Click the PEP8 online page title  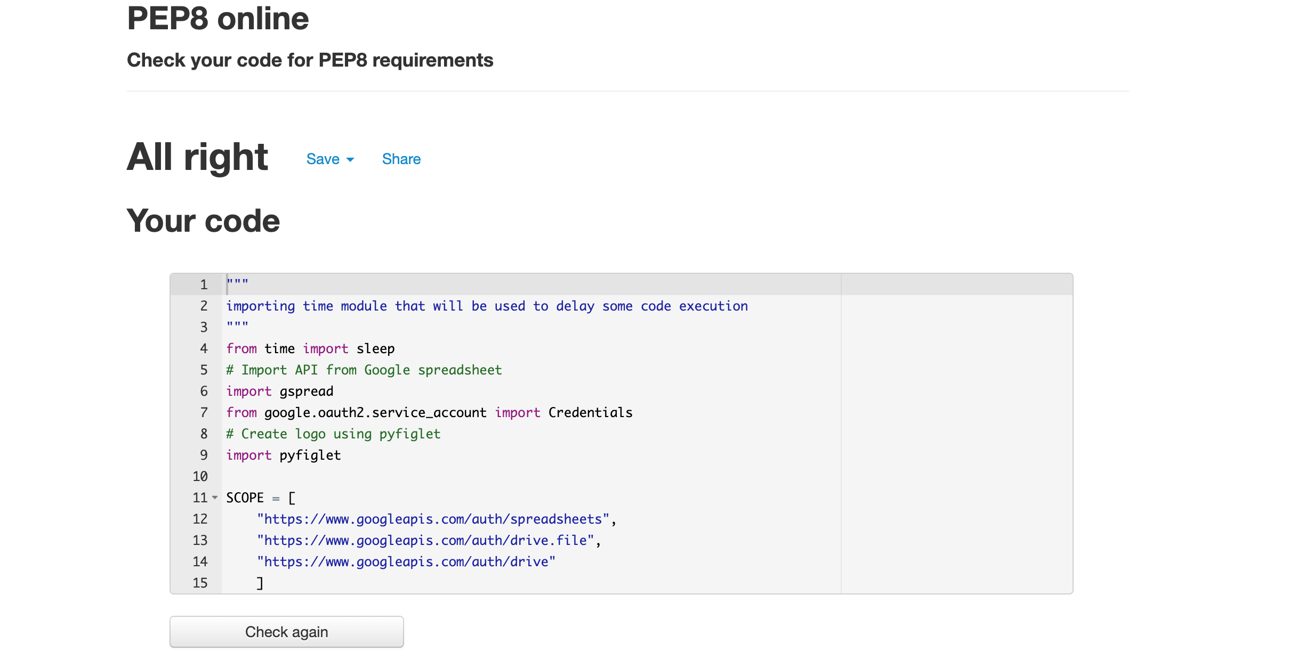pos(217,19)
